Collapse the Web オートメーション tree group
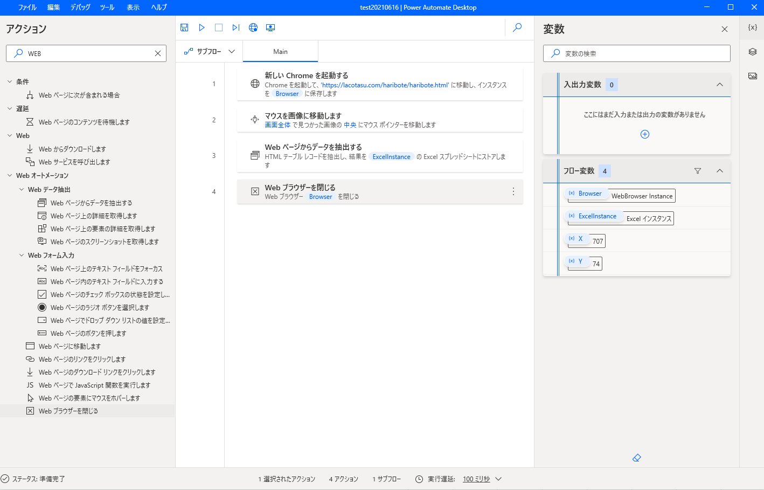The width and height of the screenshot is (764, 490). tap(10, 176)
